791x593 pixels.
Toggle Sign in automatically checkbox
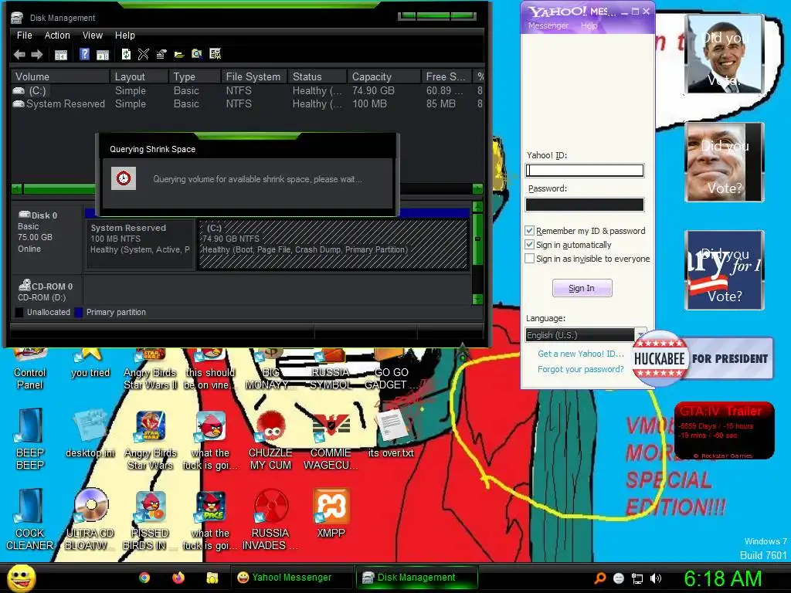(x=529, y=245)
